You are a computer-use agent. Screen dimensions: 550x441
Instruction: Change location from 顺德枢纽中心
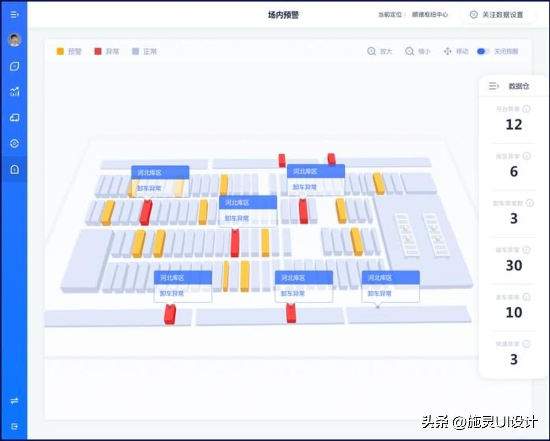[x=429, y=14]
